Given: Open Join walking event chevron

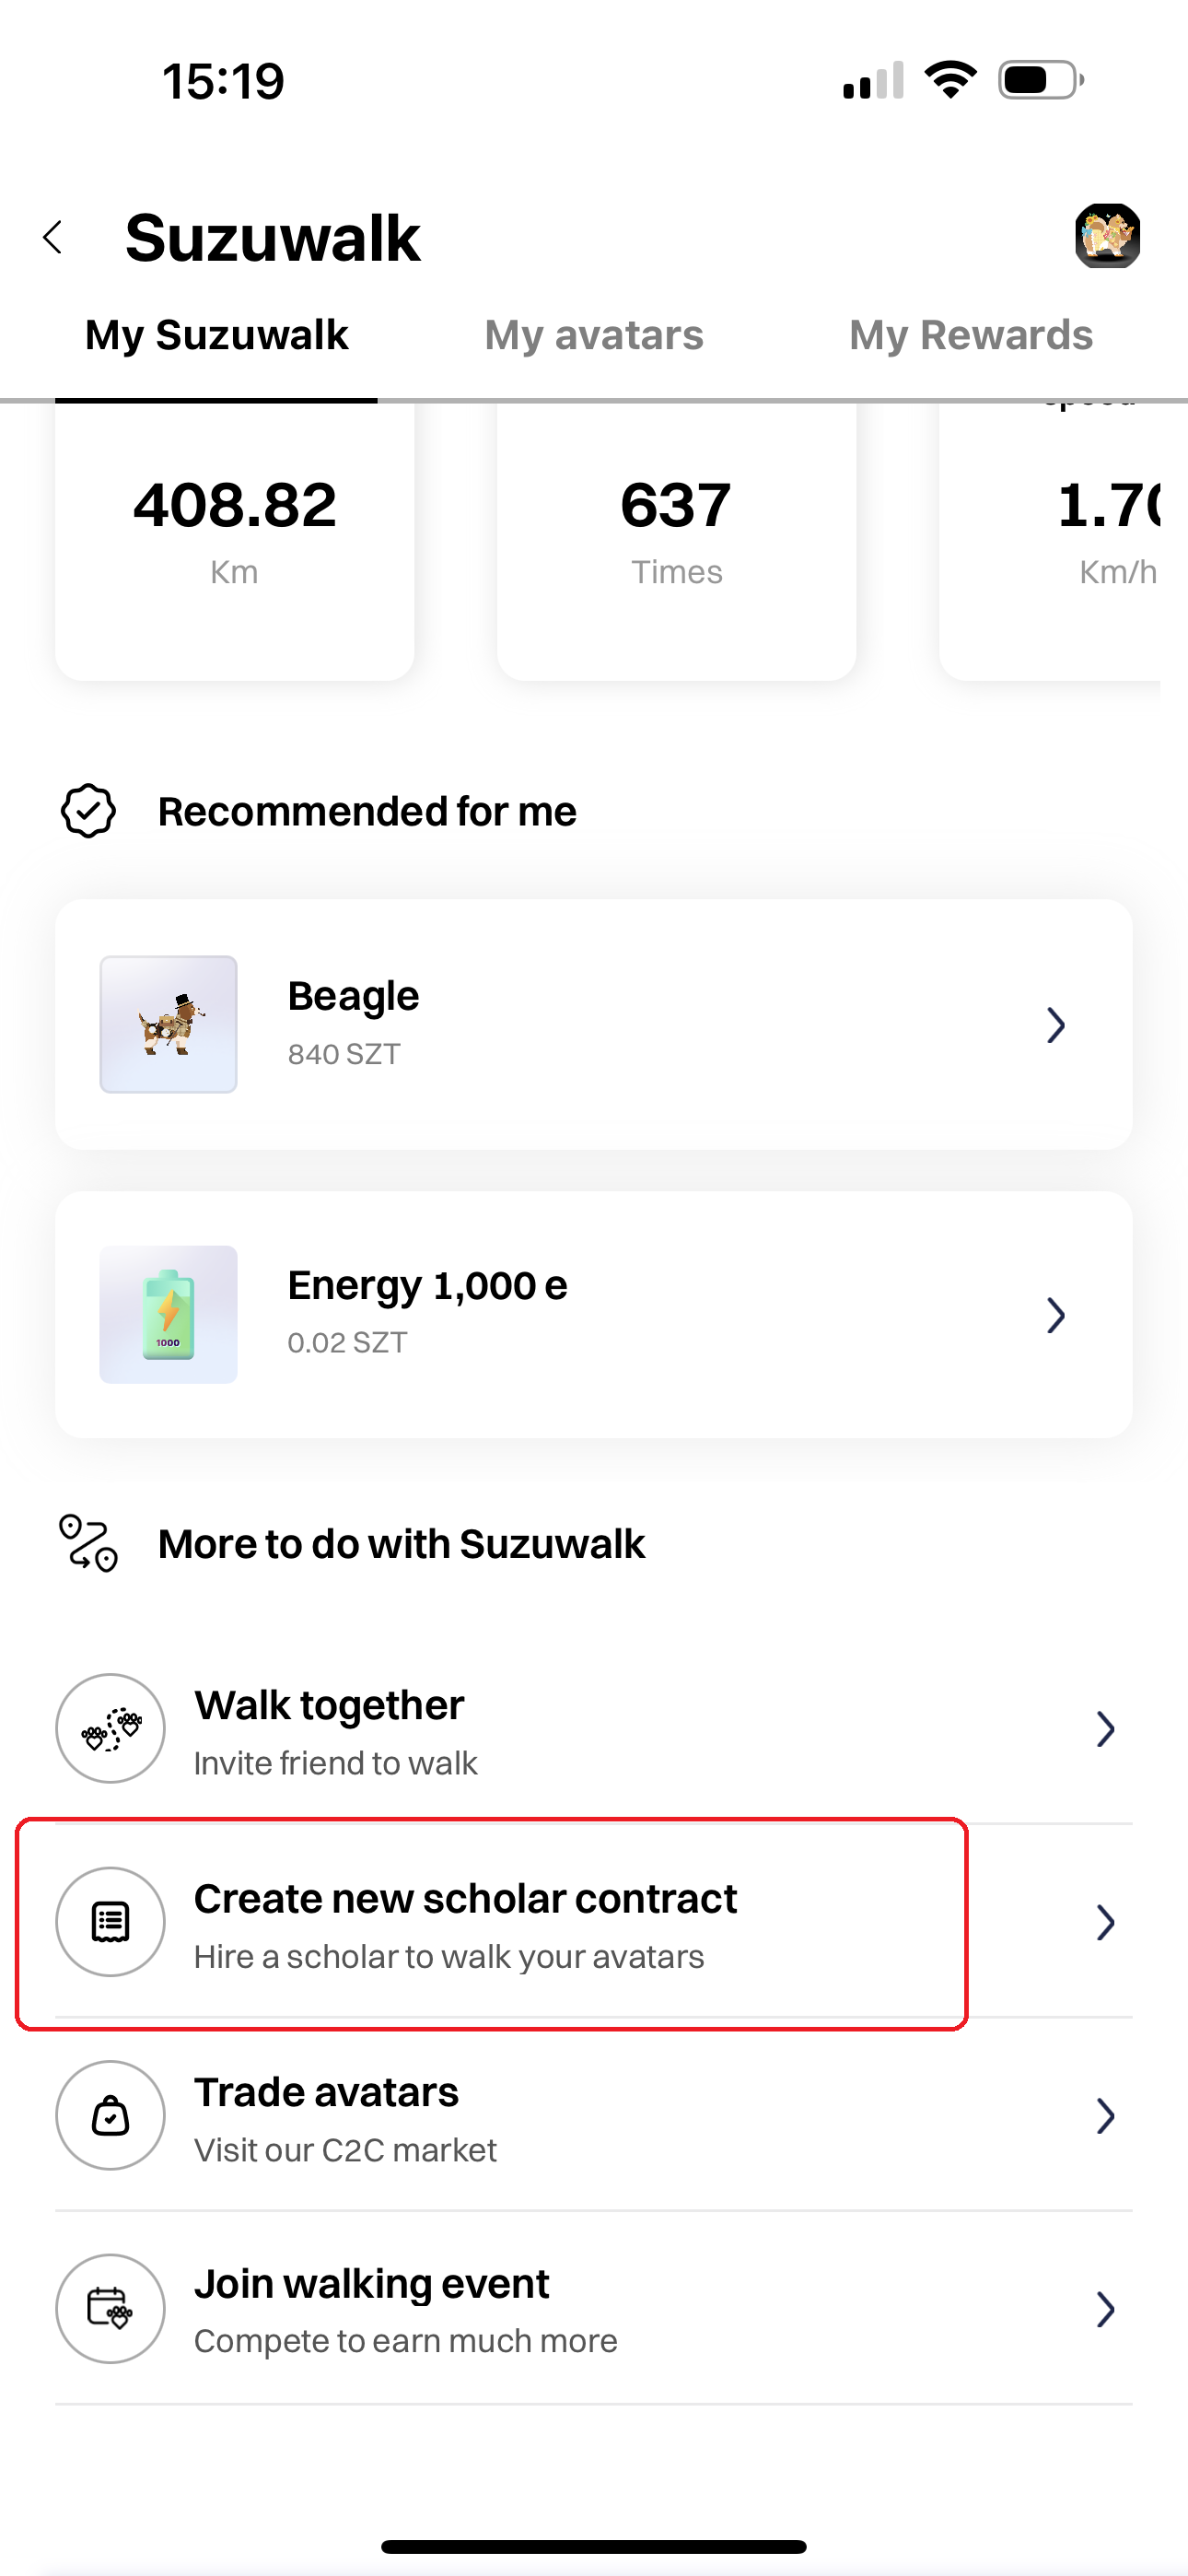Looking at the screenshot, I should [1105, 2309].
